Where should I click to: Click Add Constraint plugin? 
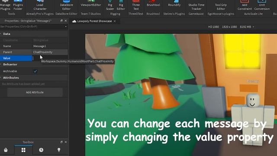point(245,5)
